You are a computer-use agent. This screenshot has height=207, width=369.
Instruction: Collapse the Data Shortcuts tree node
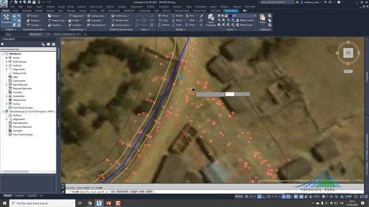(3, 112)
